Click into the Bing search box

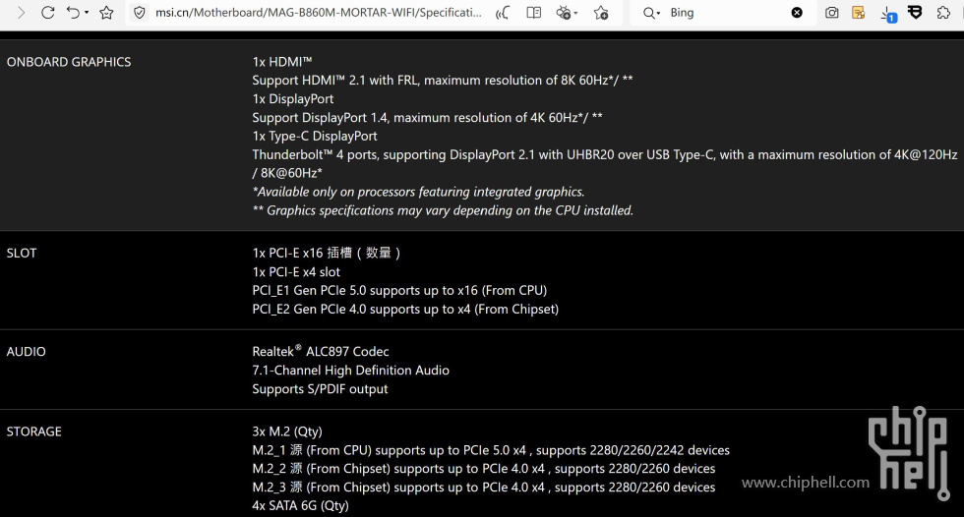[x=728, y=13]
